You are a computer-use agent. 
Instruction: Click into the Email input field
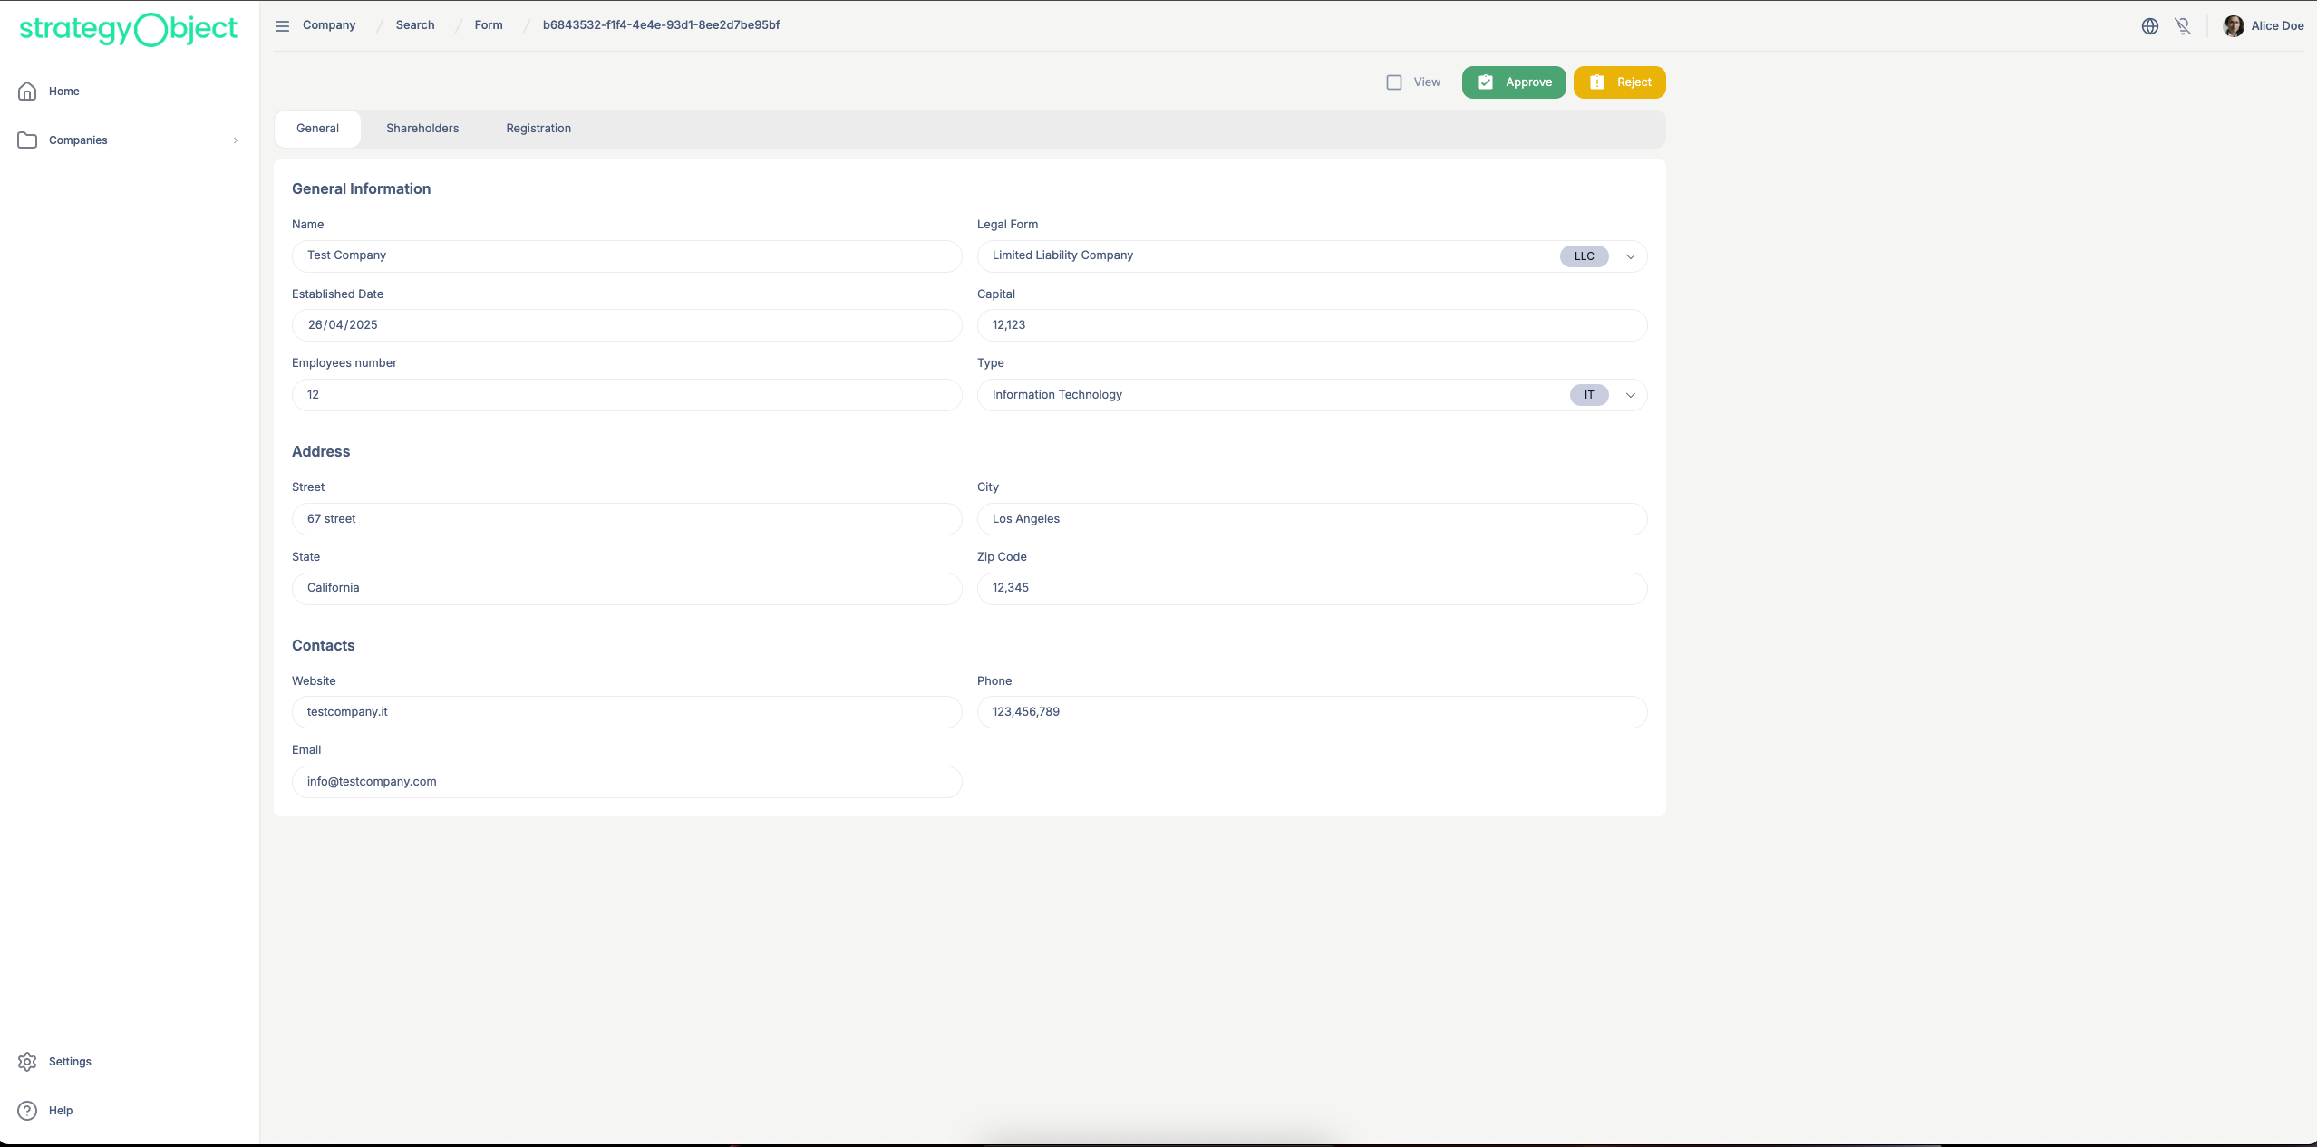(x=625, y=782)
